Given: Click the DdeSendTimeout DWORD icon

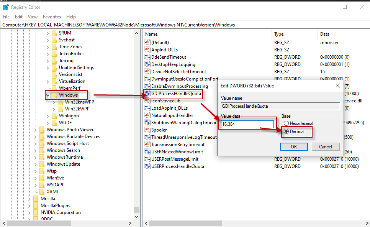Looking at the screenshot, I should point(147,57).
